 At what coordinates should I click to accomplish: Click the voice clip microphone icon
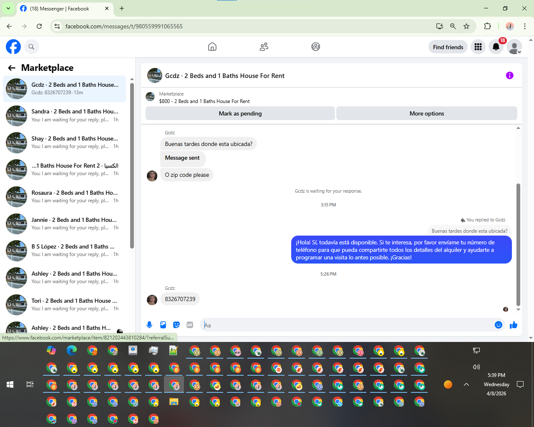pyautogui.click(x=149, y=325)
